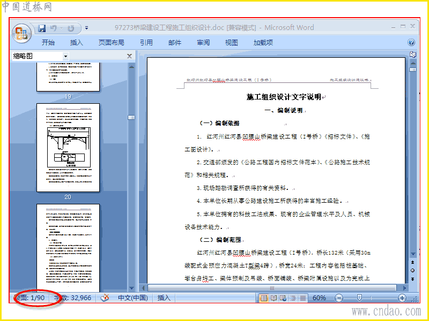Save the document with the floppy icon
This screenshot has width=429, height=321.
tap(42, 28)
